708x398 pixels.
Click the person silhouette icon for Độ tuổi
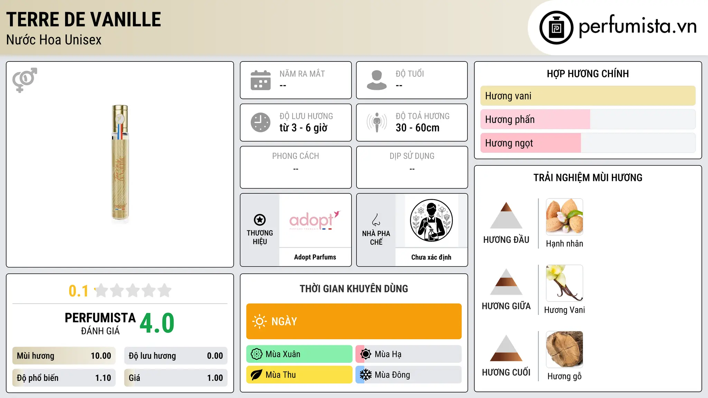click(x=376, y=80)
